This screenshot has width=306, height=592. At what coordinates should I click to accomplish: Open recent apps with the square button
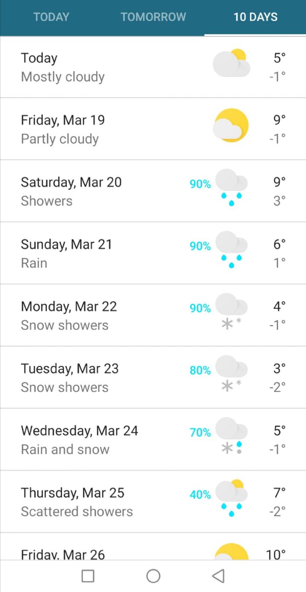(x=88, y=576)
